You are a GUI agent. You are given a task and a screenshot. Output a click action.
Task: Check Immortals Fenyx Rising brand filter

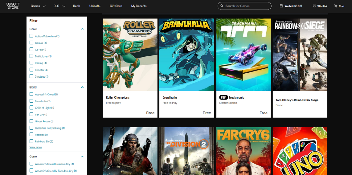[31, 128]
